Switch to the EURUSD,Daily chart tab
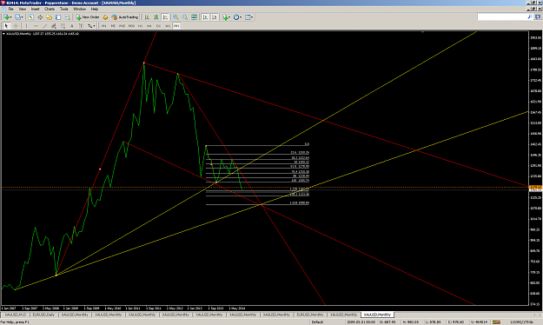The width and height of the screenshot is (543, 325). point(43,315)
